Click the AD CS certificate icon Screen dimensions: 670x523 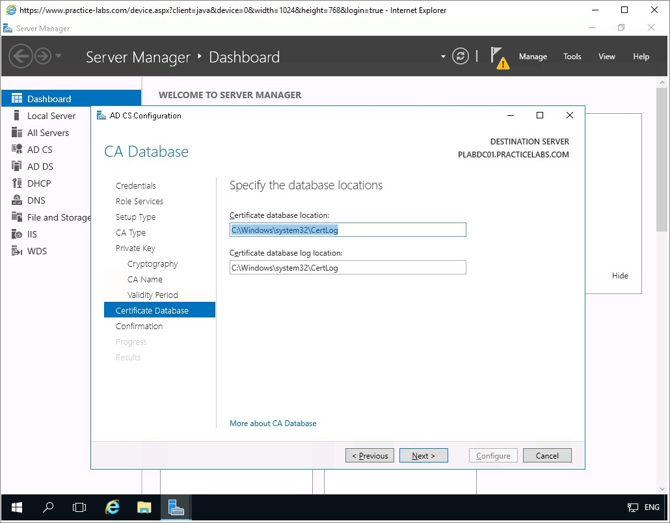(x=17, y=149)
